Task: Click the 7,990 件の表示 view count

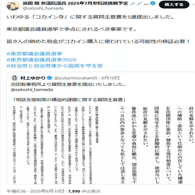Action: pyautogui.click(x=84, y=191)
